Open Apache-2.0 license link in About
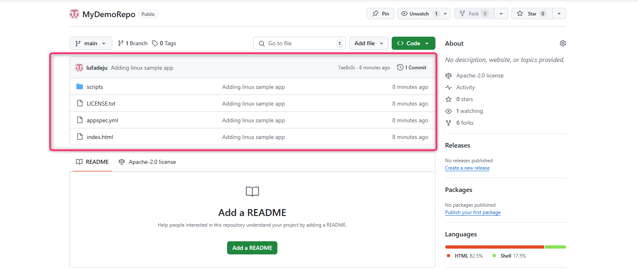 pyautogui.click(x=480, y=75)
